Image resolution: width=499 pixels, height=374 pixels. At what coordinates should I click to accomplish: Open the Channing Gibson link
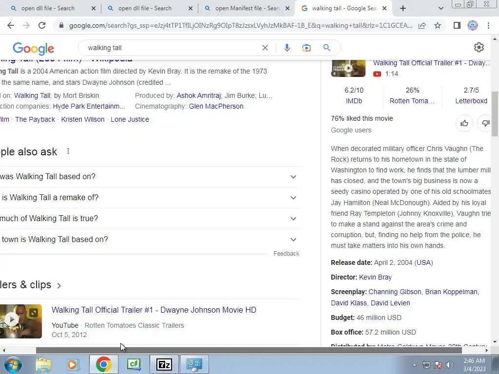coord(395,292)
